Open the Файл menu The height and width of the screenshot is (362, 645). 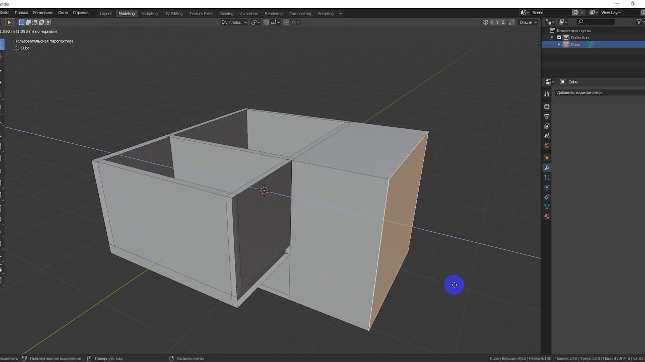[x=5, y=13]
